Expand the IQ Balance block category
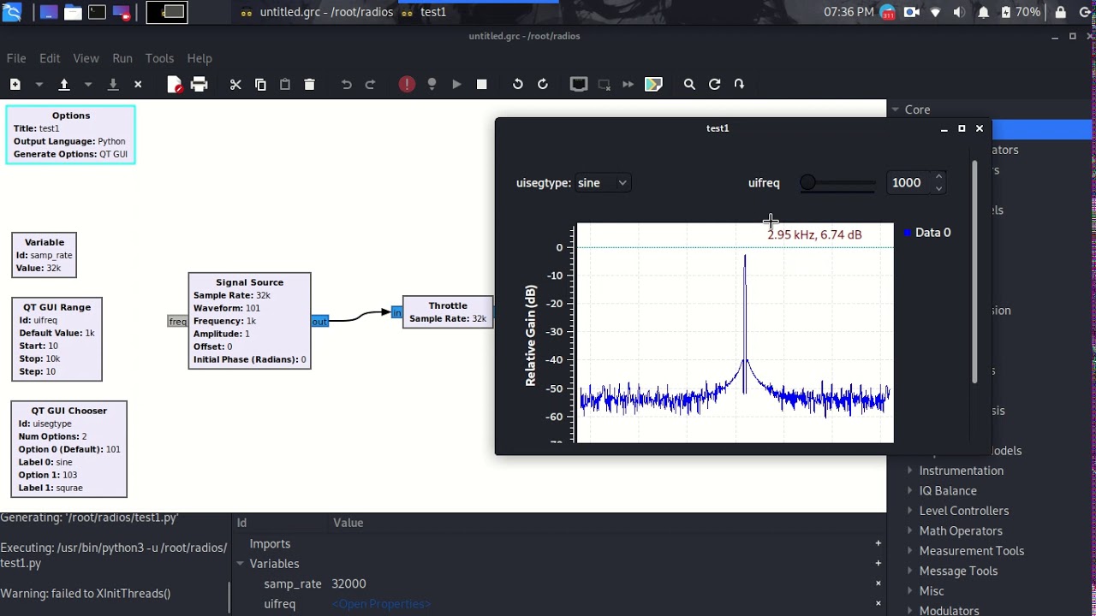 click(911, 490)
